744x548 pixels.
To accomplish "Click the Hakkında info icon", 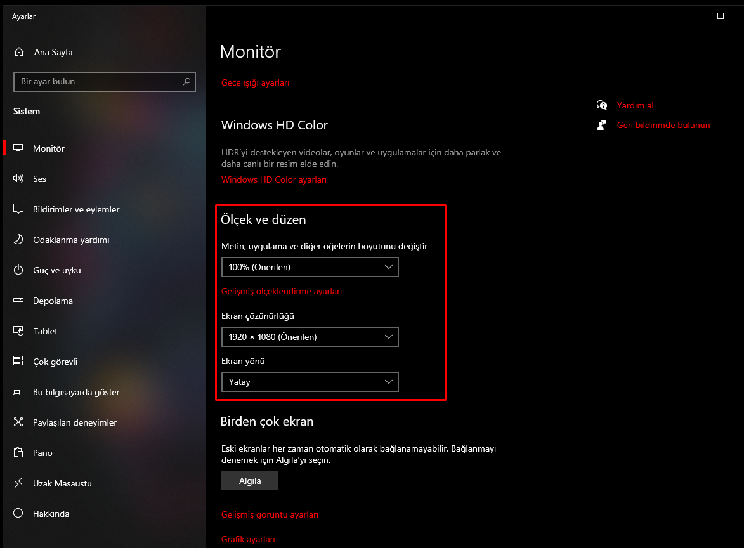I will point(18,513).
